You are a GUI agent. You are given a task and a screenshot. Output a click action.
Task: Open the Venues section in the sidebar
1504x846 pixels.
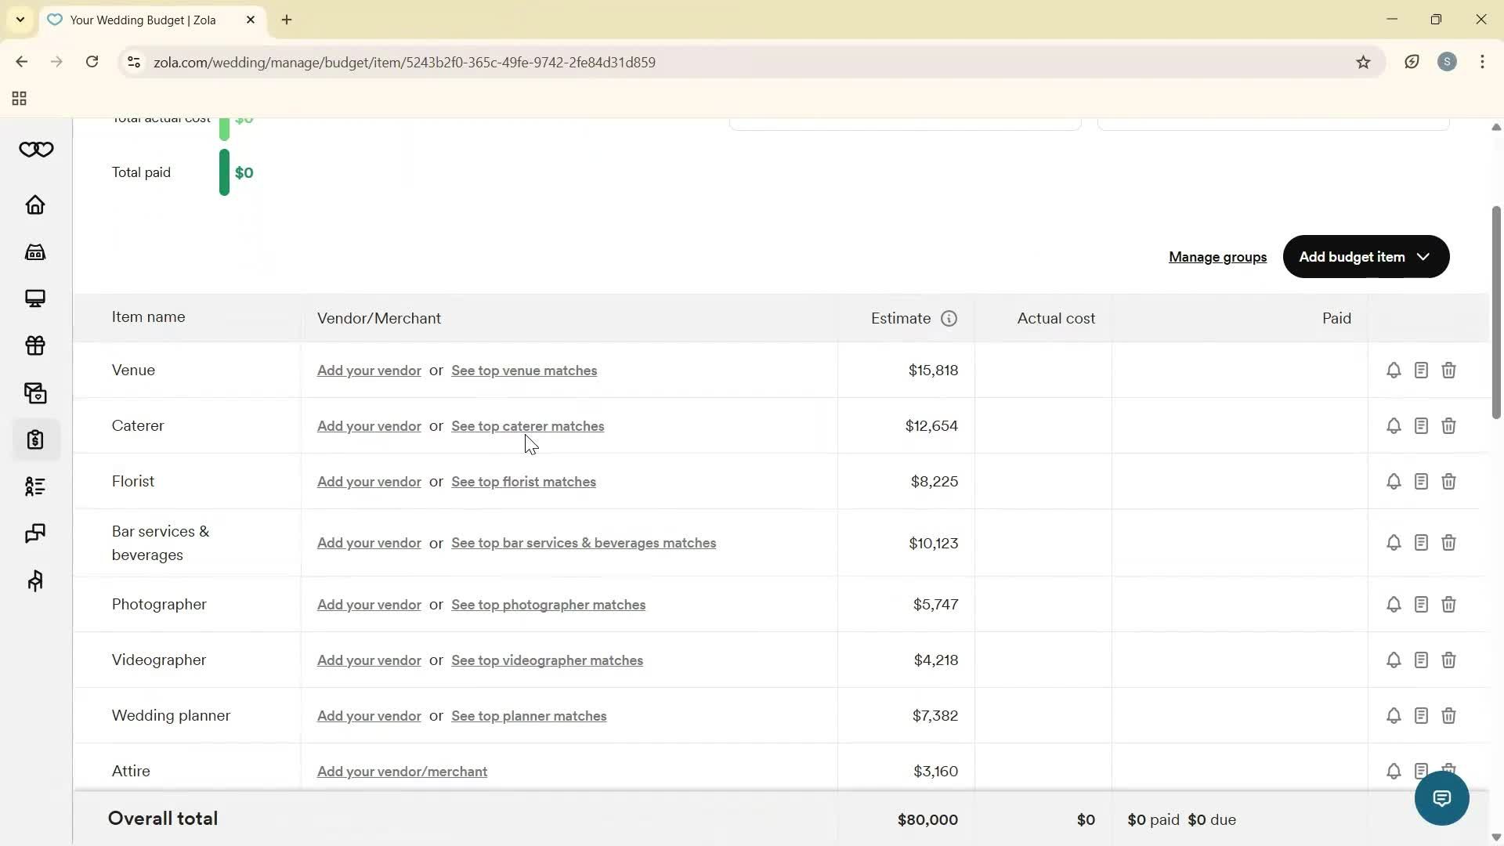coord(34,252)
